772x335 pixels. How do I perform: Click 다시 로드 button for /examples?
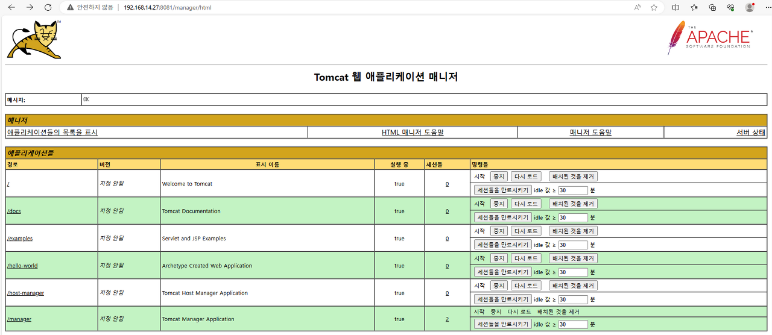(x=526, y=231)
